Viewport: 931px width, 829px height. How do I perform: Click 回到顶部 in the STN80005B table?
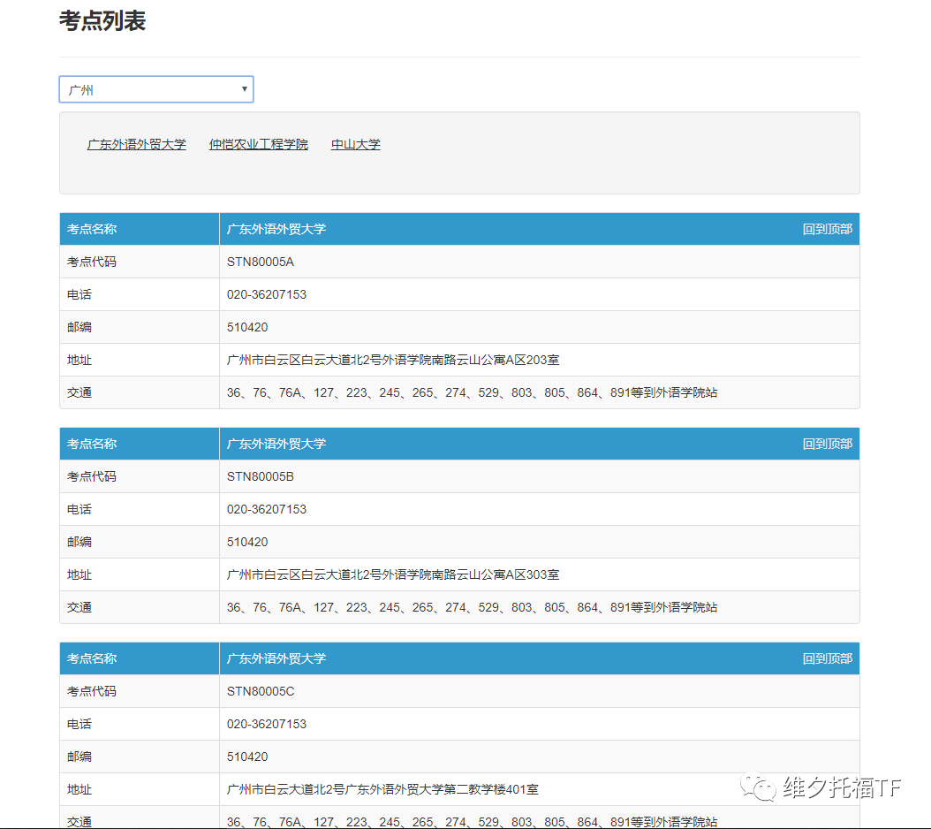tap(827, 444)
